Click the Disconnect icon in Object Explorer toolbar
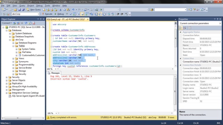 pos(18,23)
